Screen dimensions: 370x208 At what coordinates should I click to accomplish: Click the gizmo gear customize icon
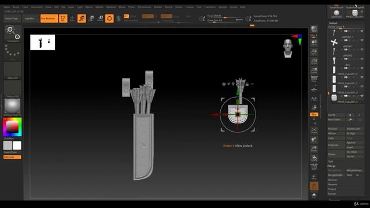(x=224, y=84)
